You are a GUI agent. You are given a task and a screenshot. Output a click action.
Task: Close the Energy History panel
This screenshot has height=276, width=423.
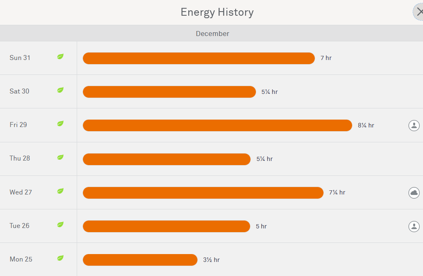coord(418,12)
